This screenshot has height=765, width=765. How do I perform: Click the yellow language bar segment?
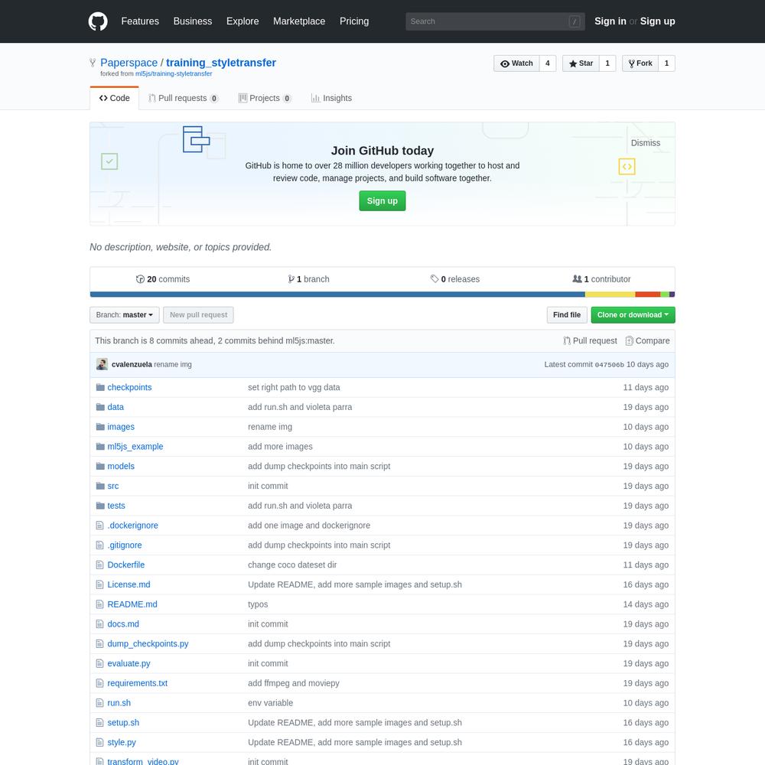pyautogui.click(x=610, y=295)
